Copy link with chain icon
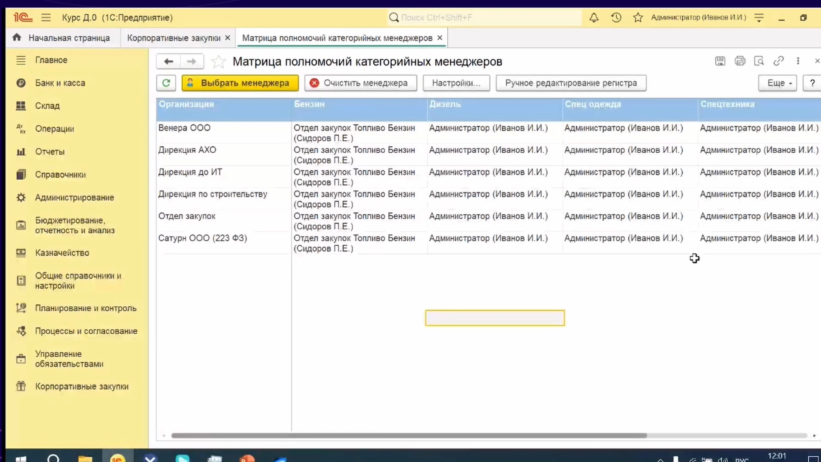This screenshot has height=462, width=821. (778, 61)
